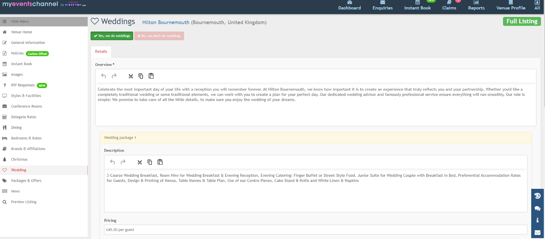The image size is (545, 239).
Task: Click the info floating icon
Action: (x=538, y=220)
